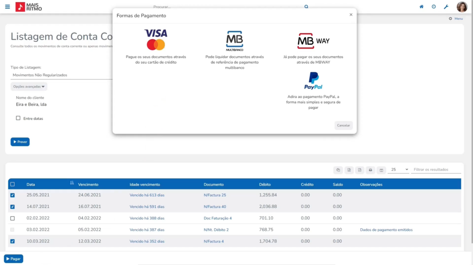
Task: Click the column visibility icon
Action: coord(381,170)
